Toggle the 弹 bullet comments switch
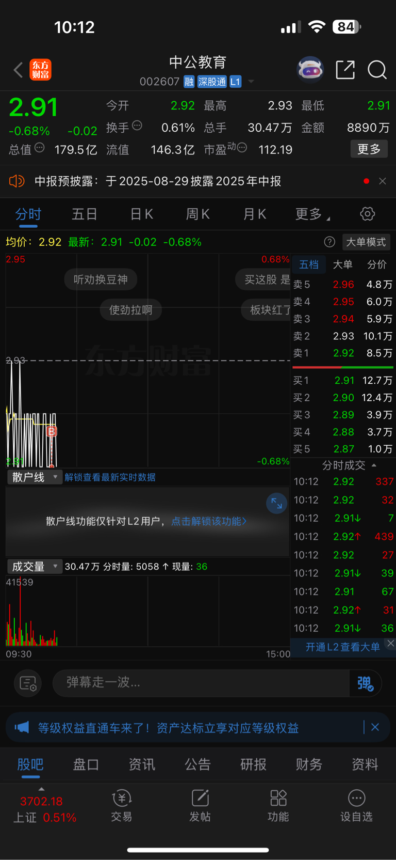This screenshot has width=396, height=860. pyautogui.click(x=365, y=683)
